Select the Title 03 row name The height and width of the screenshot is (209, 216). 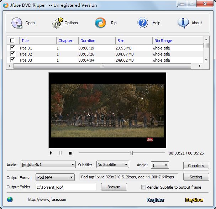[26, 60]
